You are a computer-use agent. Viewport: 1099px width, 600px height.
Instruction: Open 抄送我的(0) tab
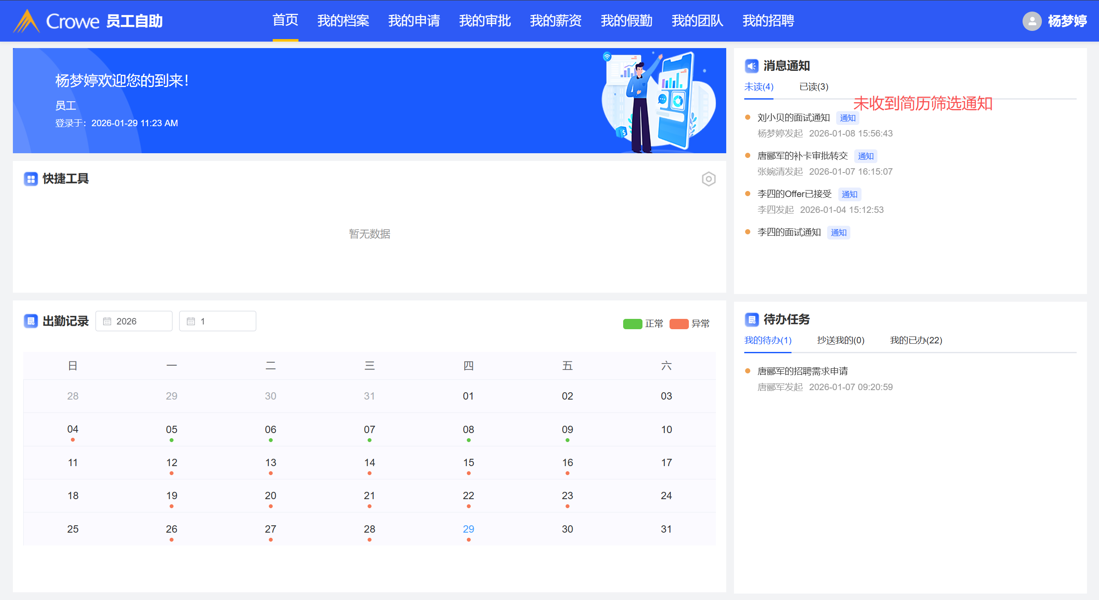tap(840, 340)
